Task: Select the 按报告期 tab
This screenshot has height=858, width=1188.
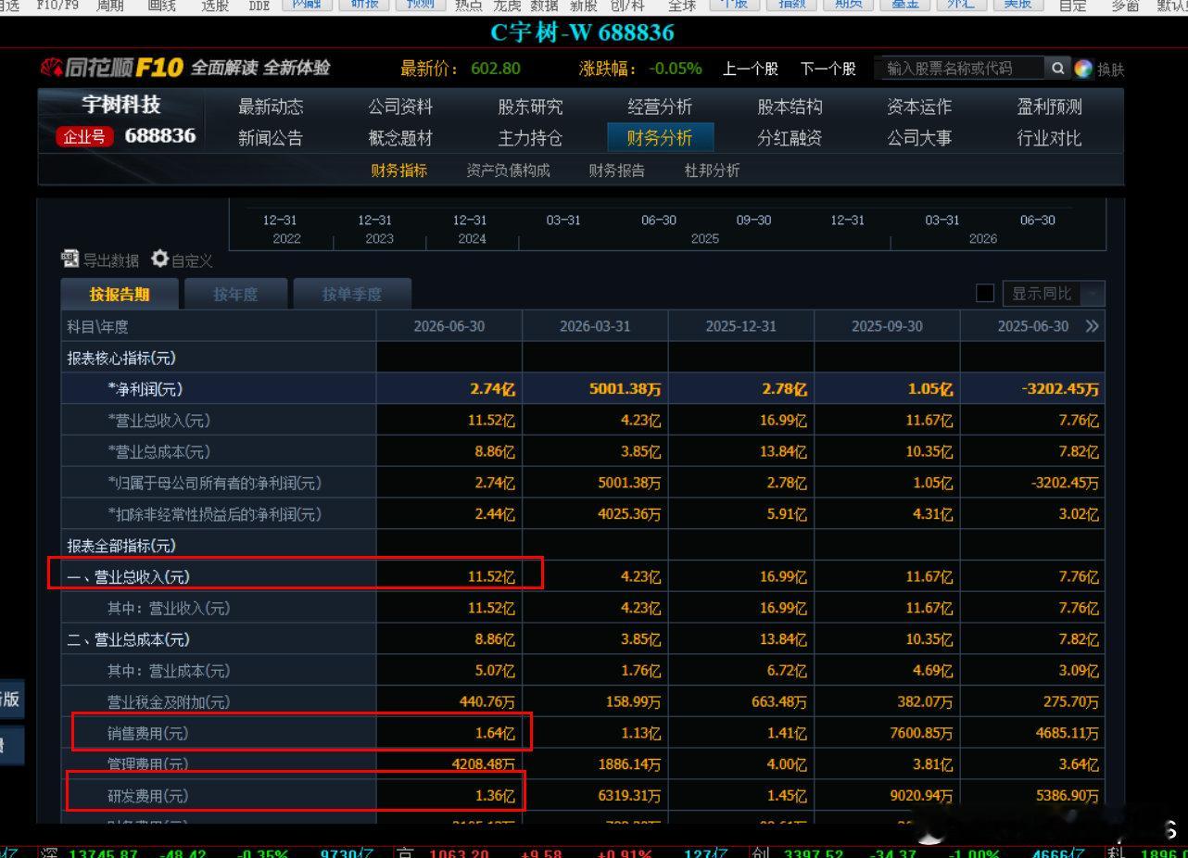Action: click(x=120, y=294)
